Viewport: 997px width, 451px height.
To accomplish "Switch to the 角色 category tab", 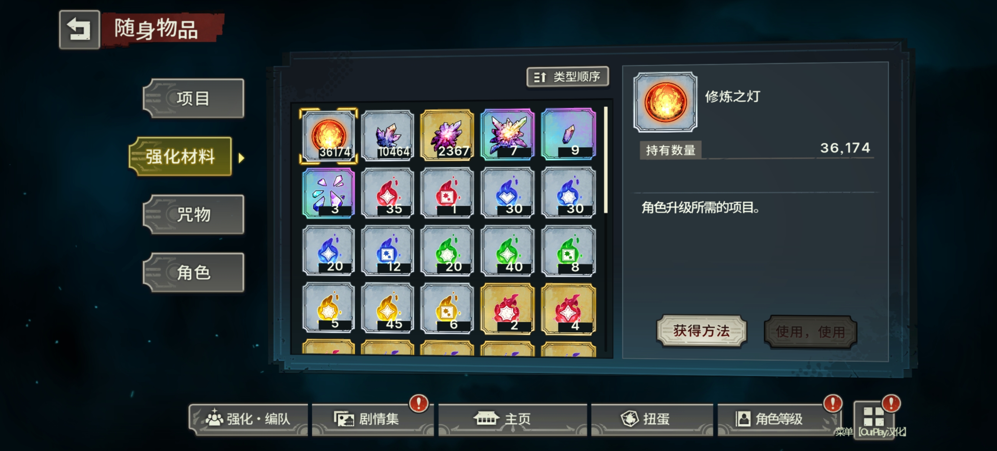I will pos(194,273).
